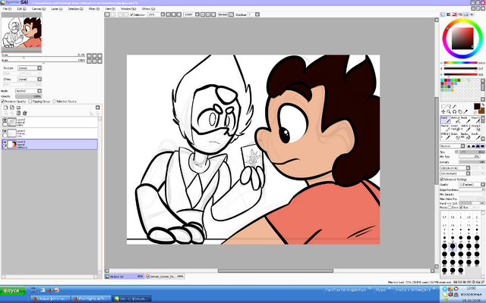The height and width of the screenshot is (303, 486).
Task: Toggle the Selection checkbox in the toolbar
Action: (x=131, y=14)
